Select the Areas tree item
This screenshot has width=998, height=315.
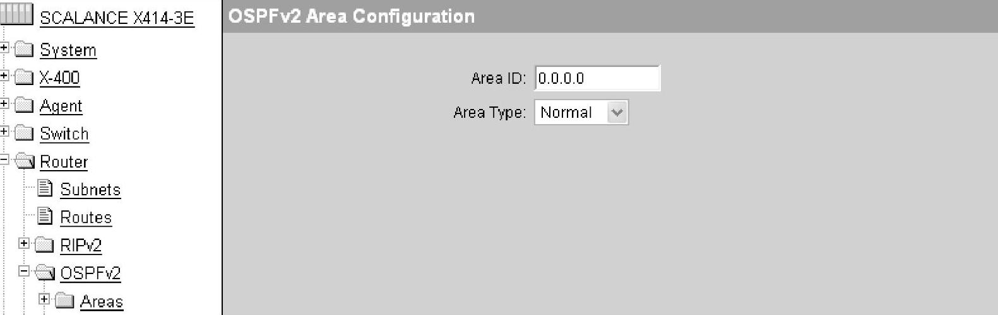(x=102, y=302)
